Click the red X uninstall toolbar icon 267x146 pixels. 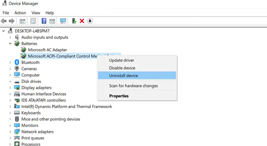(82, 21)
